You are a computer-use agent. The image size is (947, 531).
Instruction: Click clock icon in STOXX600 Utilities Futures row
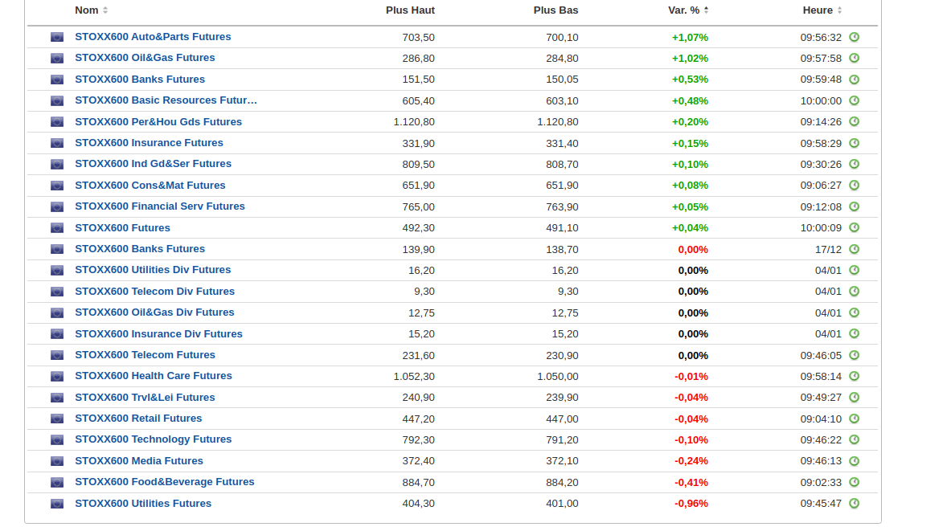click(854, 503)
